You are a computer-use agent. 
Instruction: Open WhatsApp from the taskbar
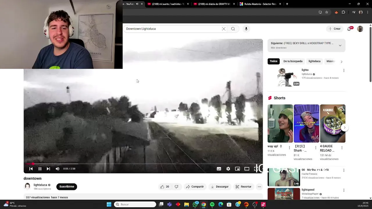(195, 204)
